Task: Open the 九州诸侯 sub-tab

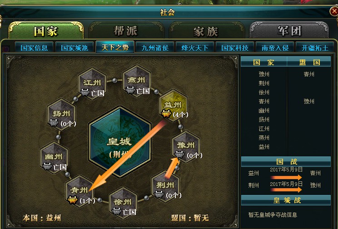Action: coord(155,48)
